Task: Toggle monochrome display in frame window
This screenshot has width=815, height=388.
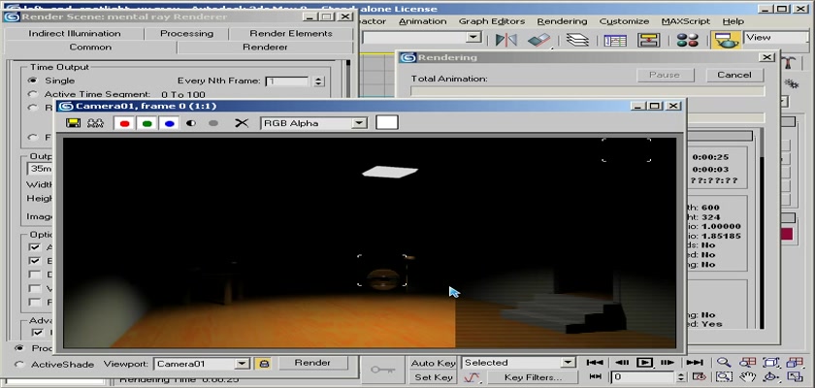Action: tap(213, 123)
